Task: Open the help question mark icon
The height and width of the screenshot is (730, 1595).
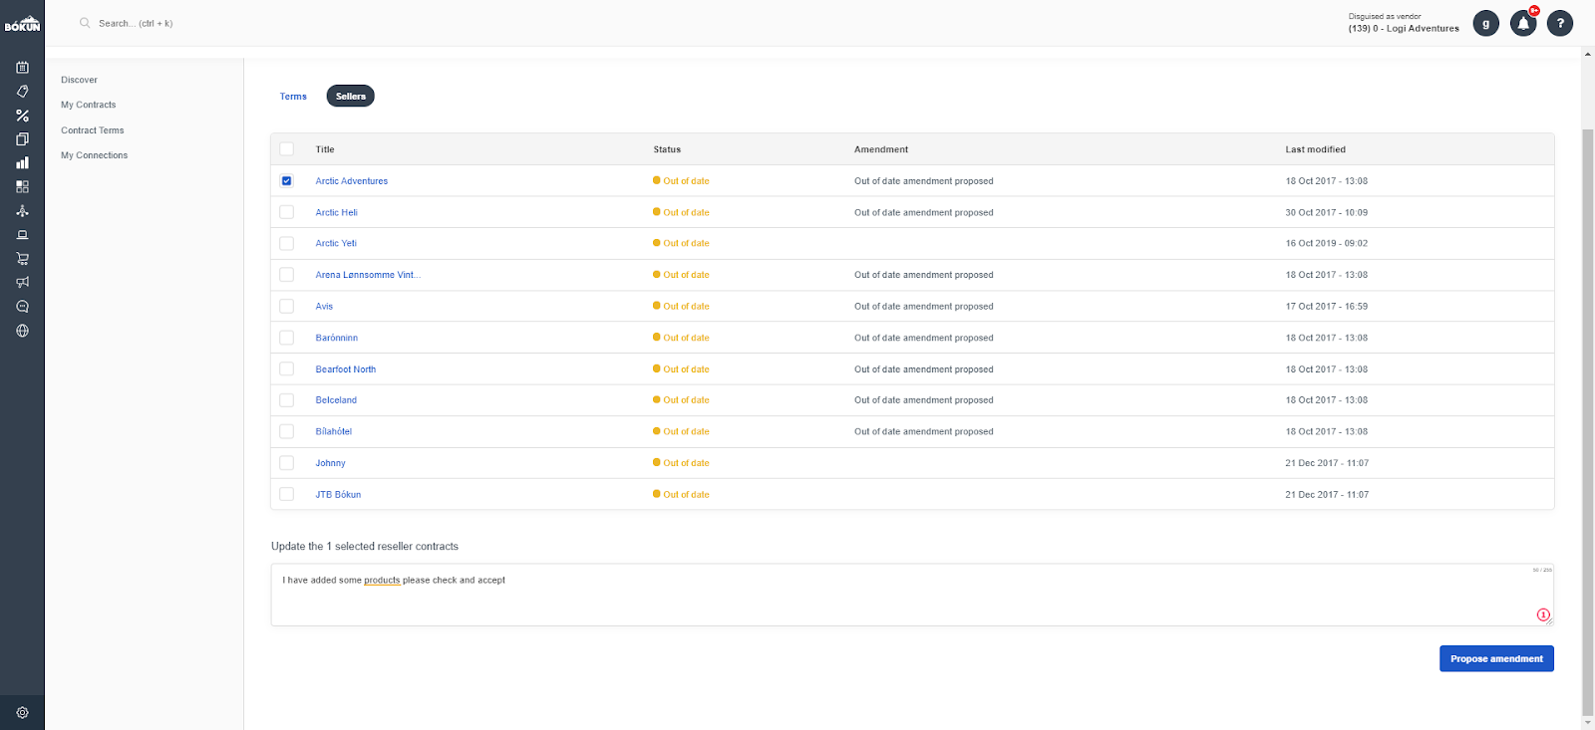Action: click(x=1560, y=23)
